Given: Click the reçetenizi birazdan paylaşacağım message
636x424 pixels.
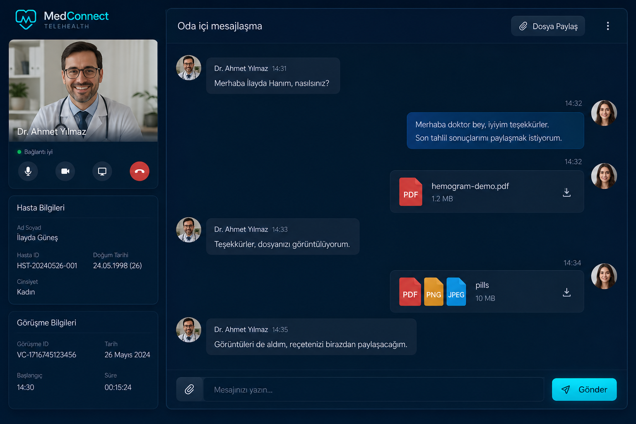Looking at the screenshot, I should 311,344.
